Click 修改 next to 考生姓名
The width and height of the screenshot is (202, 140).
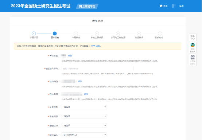70,56
